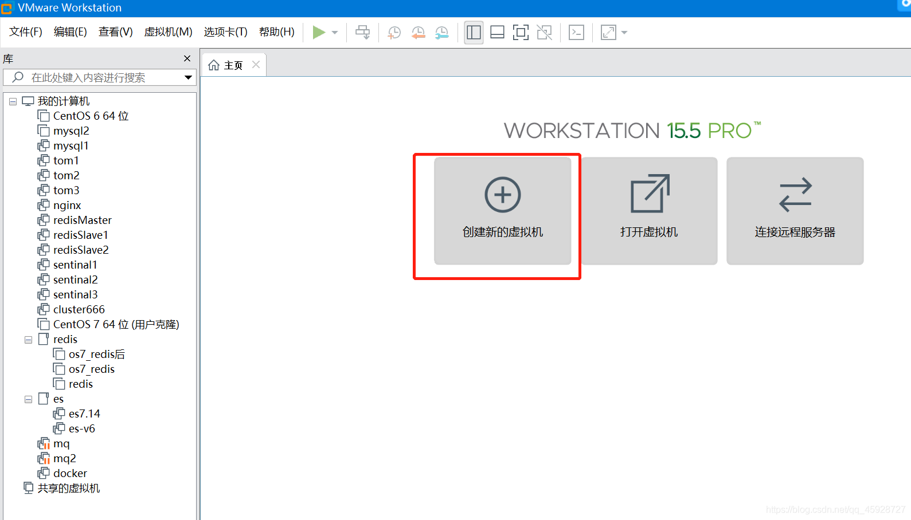Click the take snapshot clock icon

(394, 33)
